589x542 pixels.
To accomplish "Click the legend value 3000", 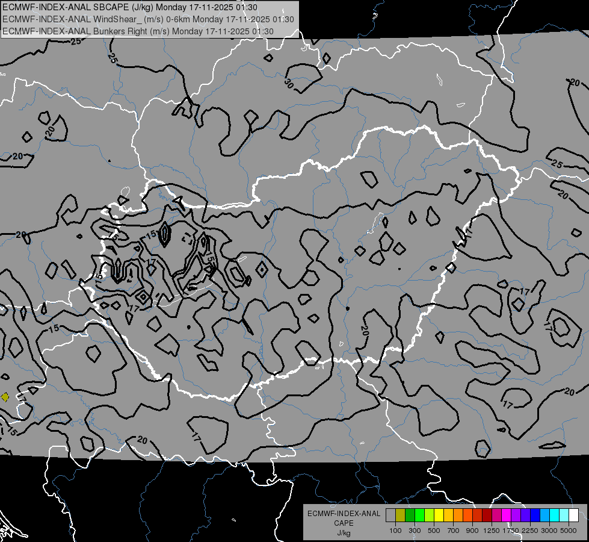I will 549,531.
